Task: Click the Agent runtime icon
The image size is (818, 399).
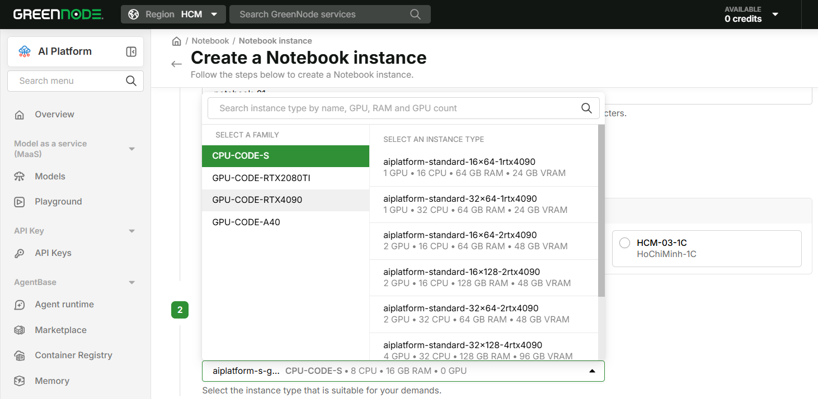Action: tap(20, 305)
